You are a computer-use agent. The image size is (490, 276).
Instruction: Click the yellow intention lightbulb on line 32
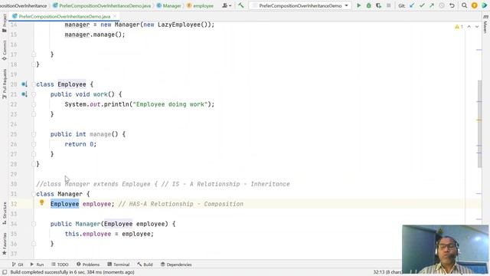[x=42, y=202]
